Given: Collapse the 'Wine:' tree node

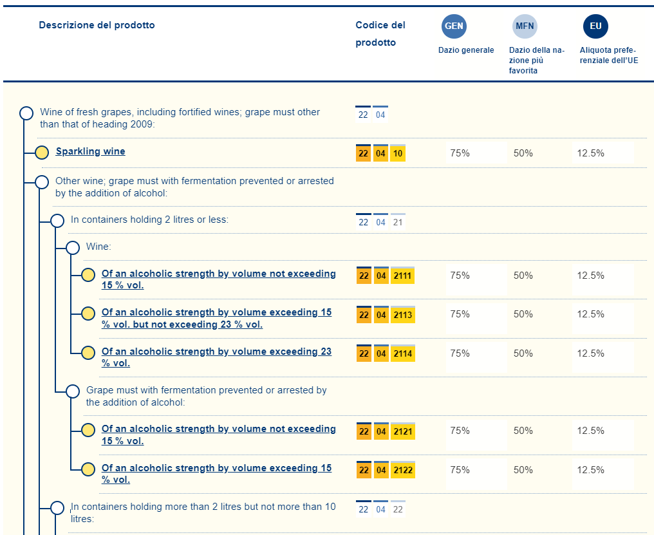Looking at the screenshot, I should point(73,248).
